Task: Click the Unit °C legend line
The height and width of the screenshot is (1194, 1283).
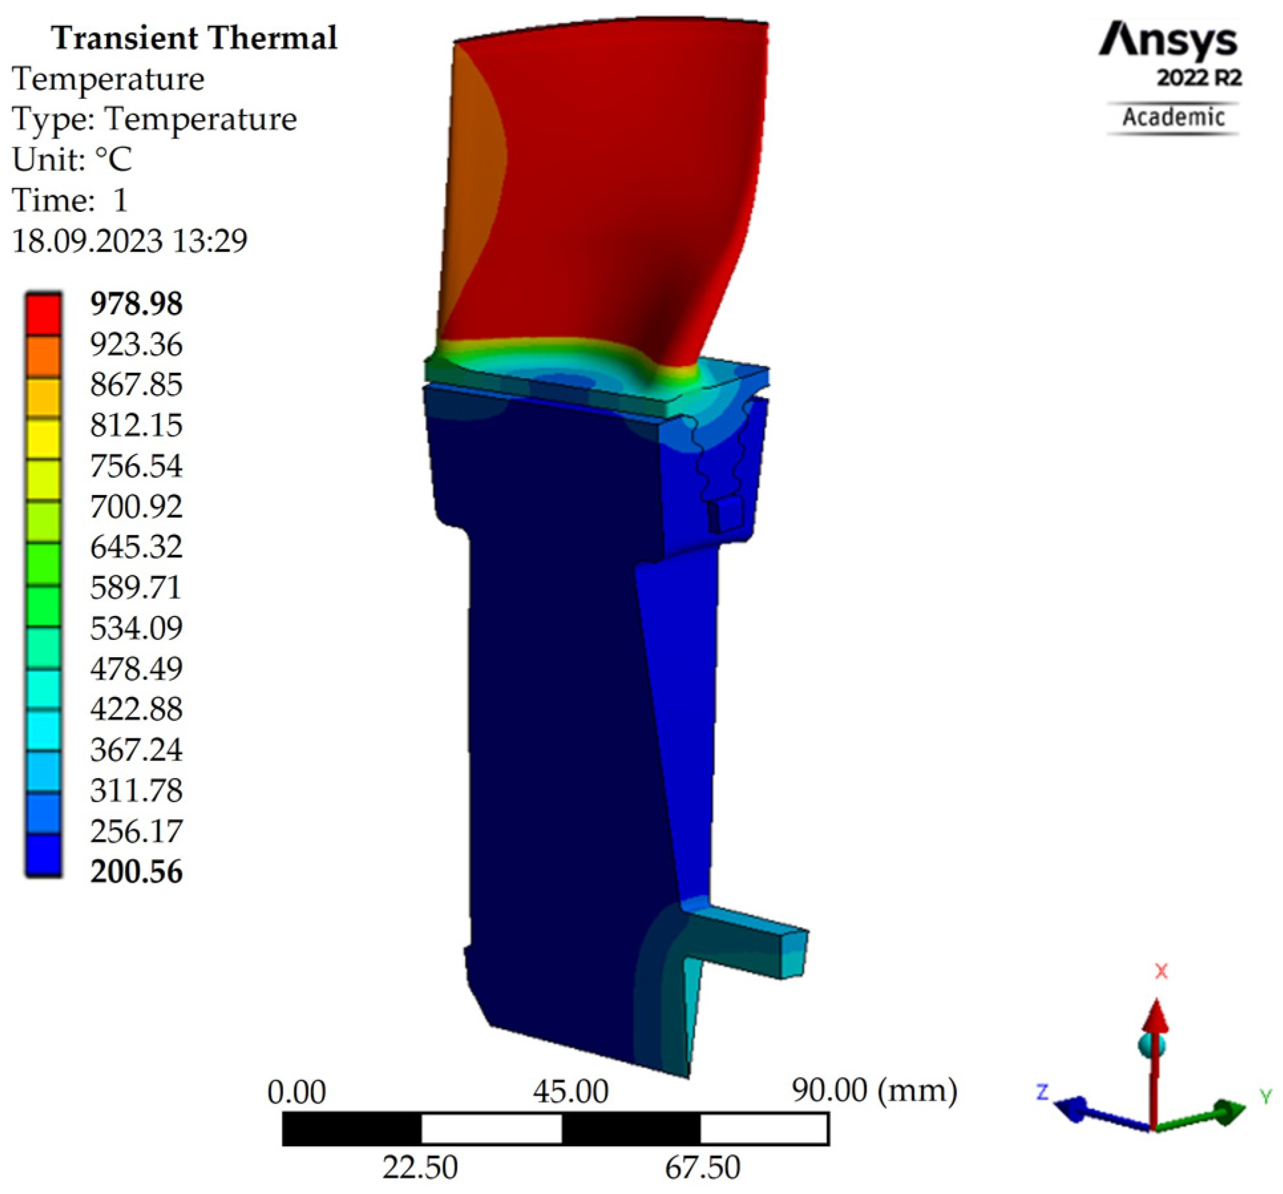Action: [x=72, y=159]
